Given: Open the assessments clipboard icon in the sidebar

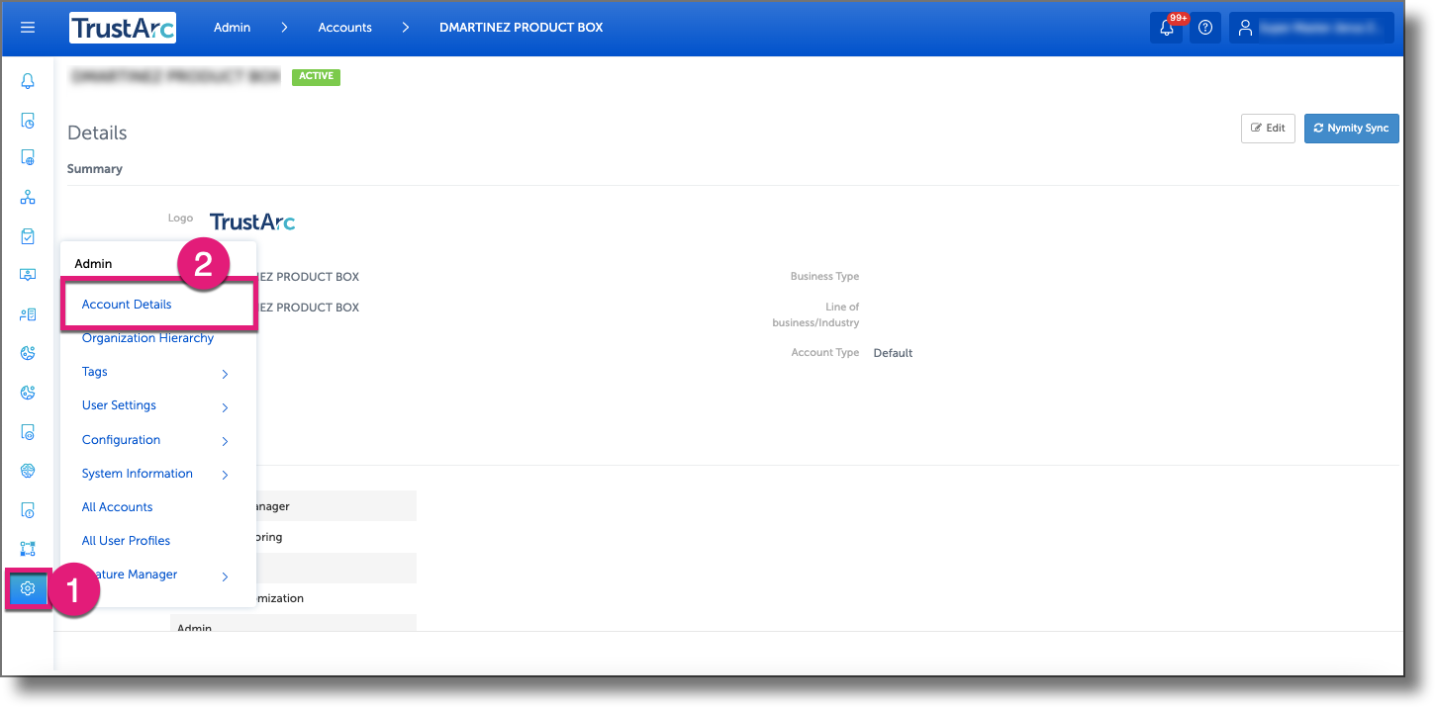Looking at the screenshot, I should tap(28, 235).
